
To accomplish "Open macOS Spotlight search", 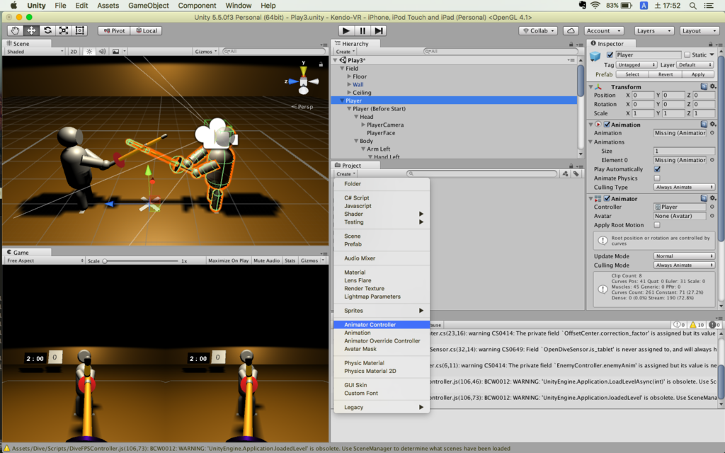I will [x=692, y=6].
